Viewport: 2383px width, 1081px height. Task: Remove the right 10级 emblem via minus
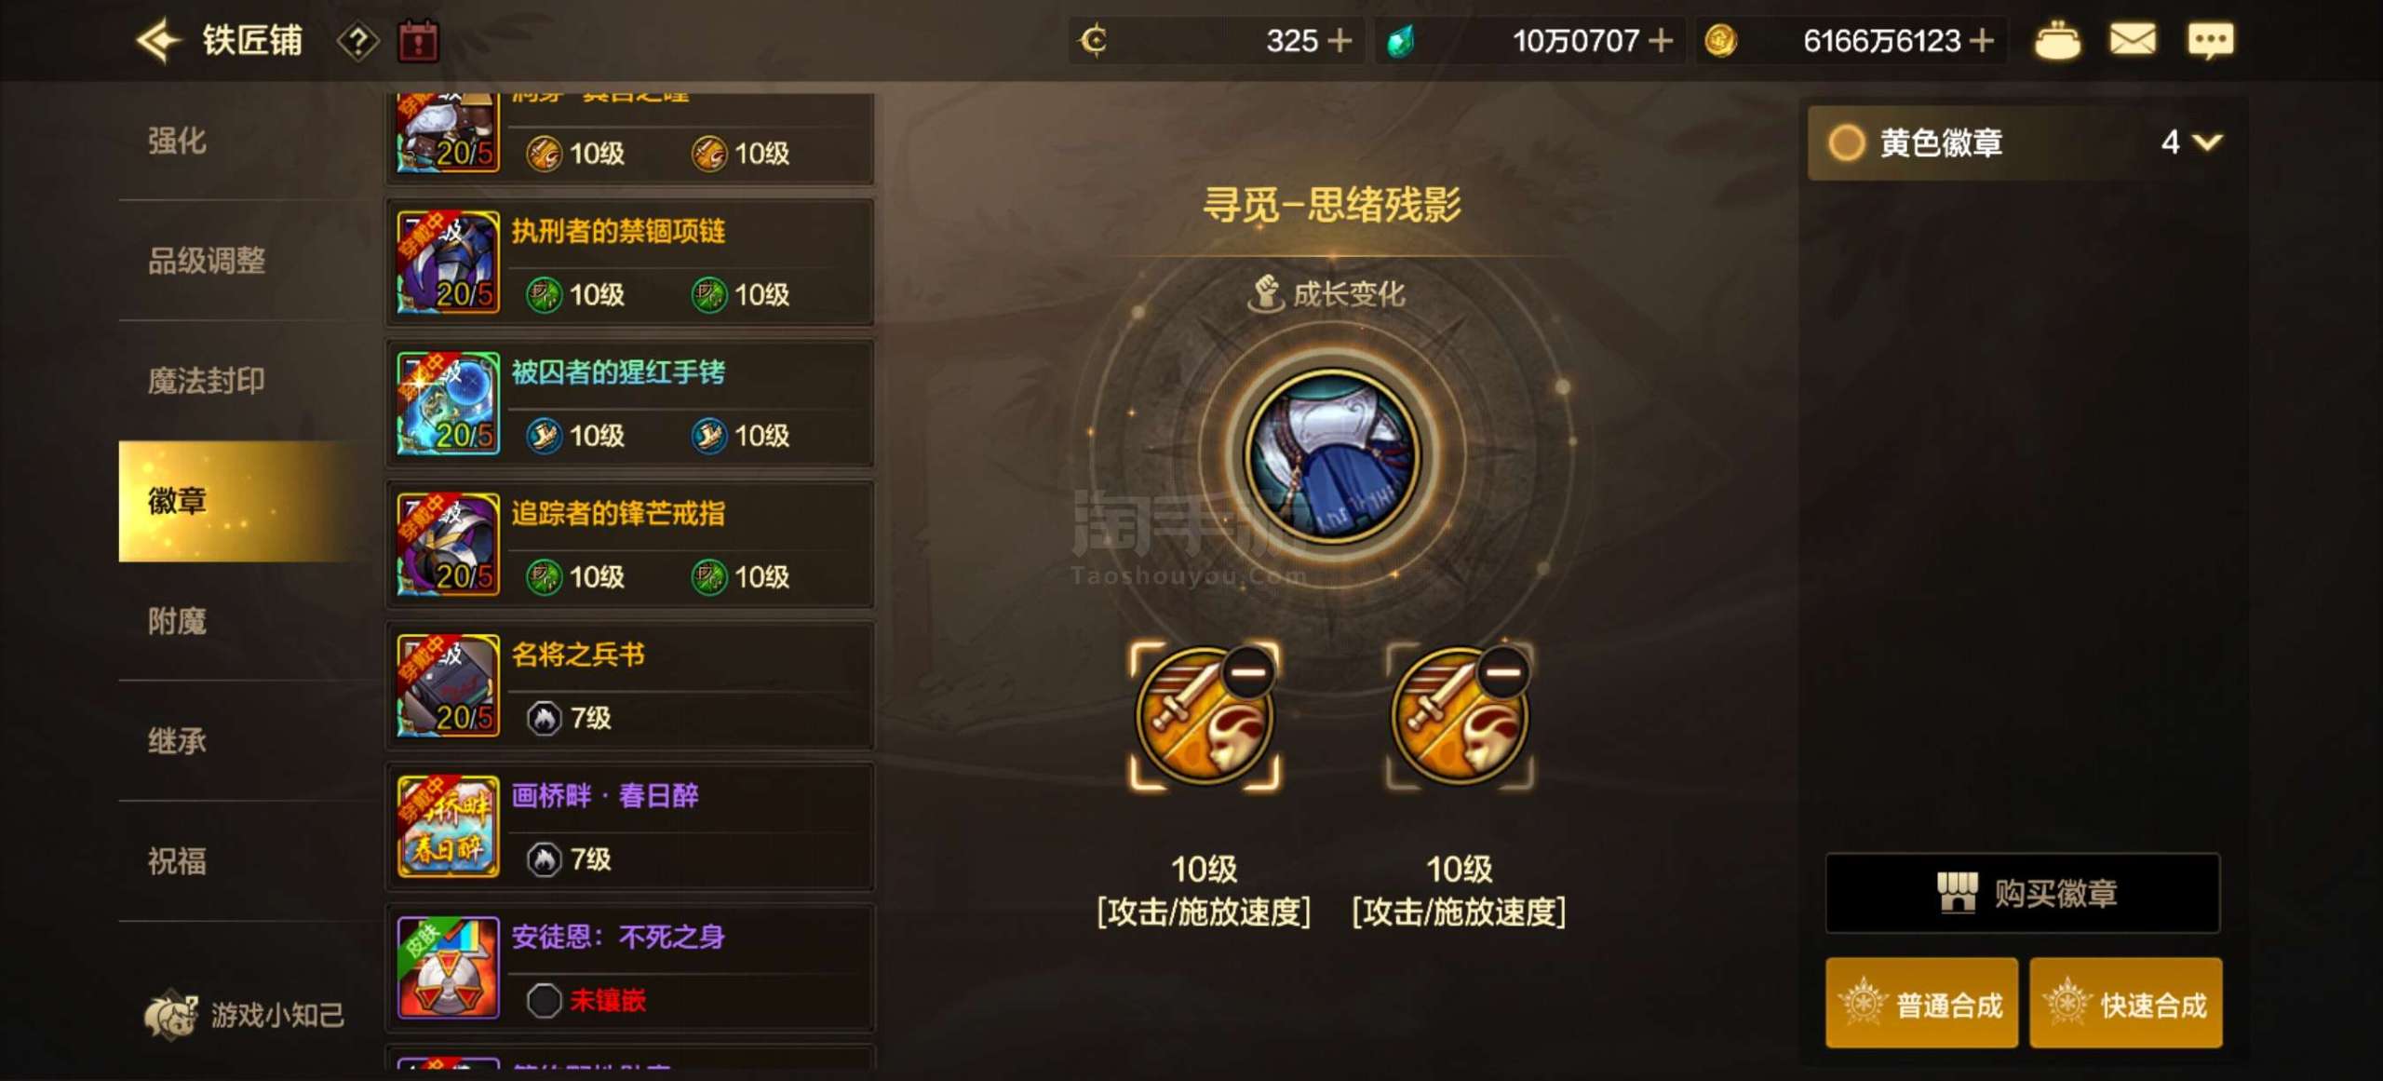(1503, 671)
